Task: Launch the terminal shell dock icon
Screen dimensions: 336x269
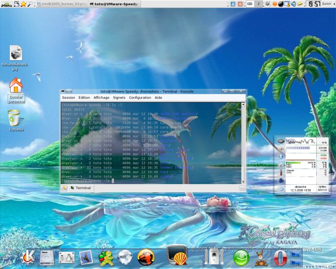Action: click(x=177, y=255)
